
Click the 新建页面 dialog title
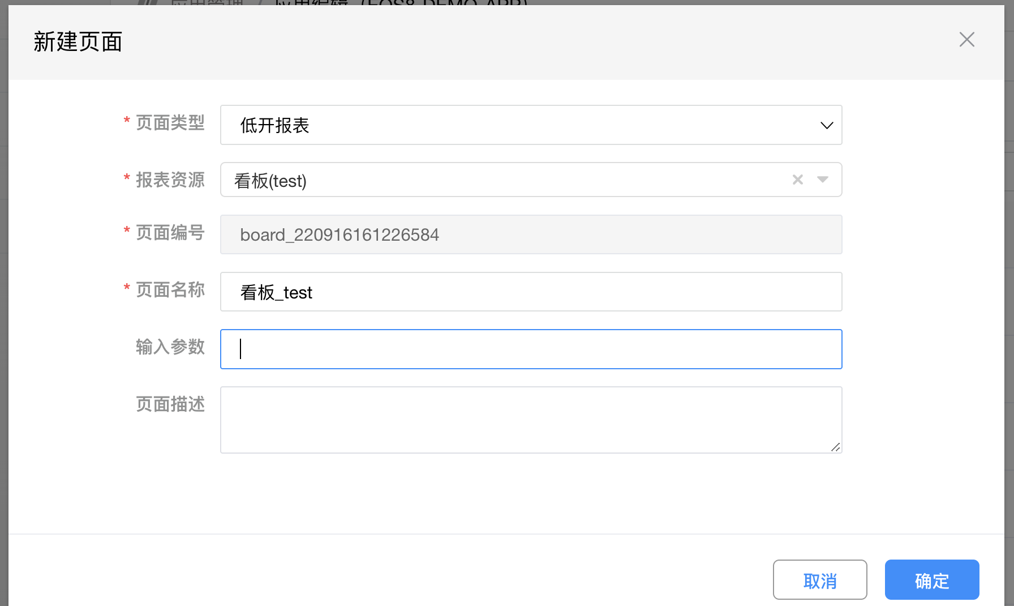78,42
